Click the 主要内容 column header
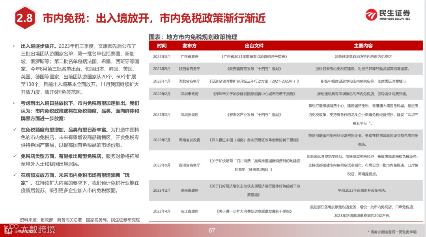The width and height of the screenshot is (426, 237). pos(363,46)
